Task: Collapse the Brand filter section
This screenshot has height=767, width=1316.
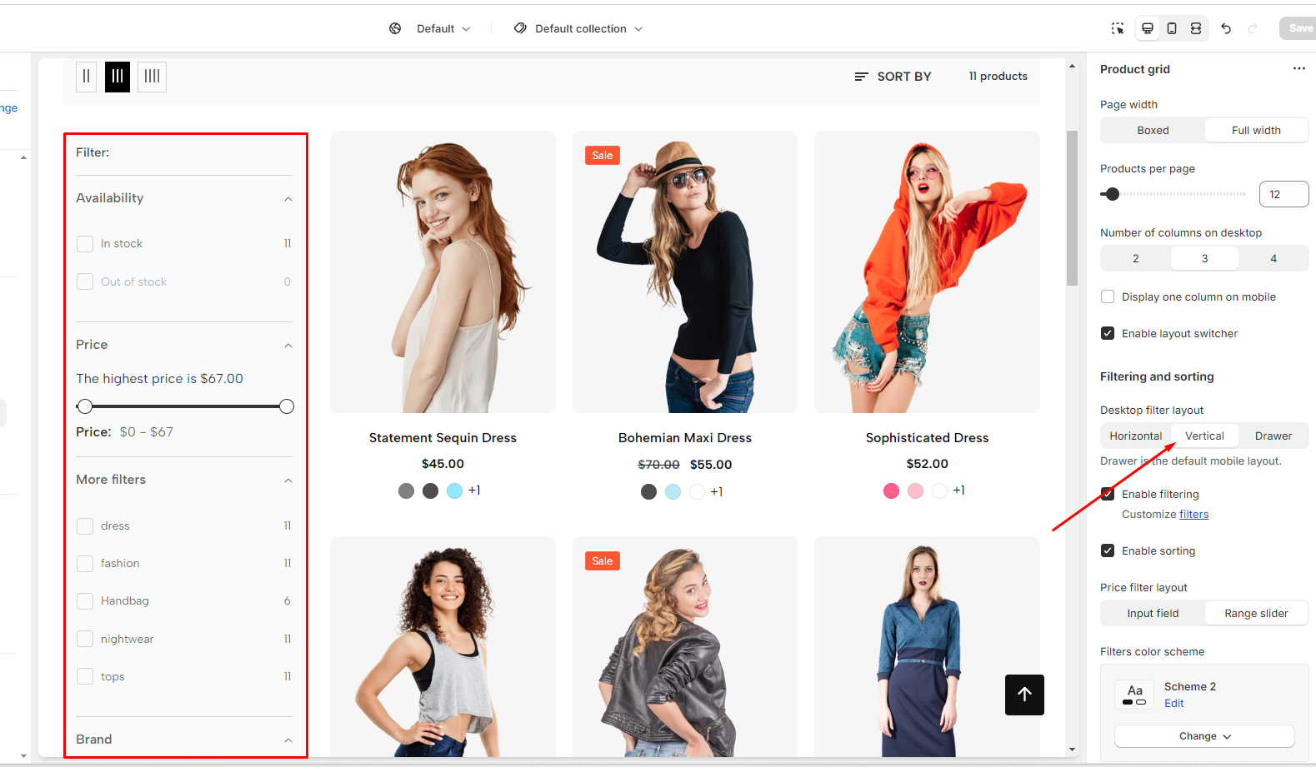Action: pos(288,740)
